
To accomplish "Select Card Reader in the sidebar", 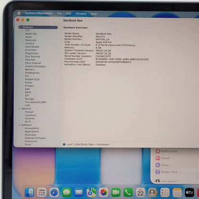I will click(x=32, y=47).
